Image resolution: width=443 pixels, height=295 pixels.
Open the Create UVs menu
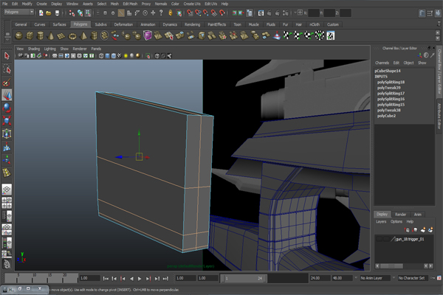[x=192, y=4]
